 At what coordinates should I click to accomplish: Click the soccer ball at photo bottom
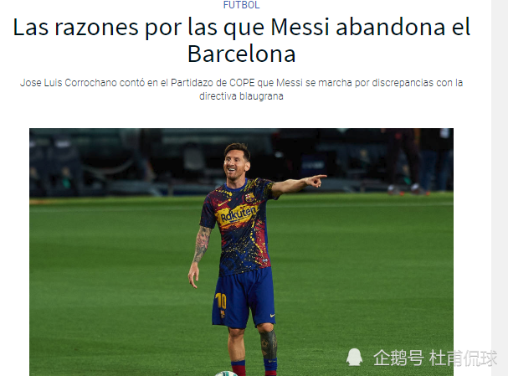(226, 373)
